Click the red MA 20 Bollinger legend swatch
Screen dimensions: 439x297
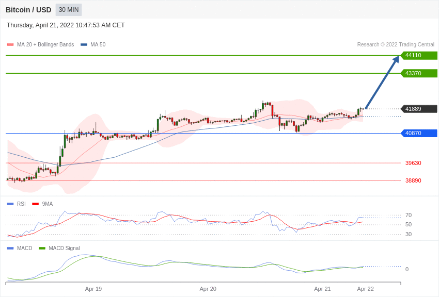[x=10, y=45]
